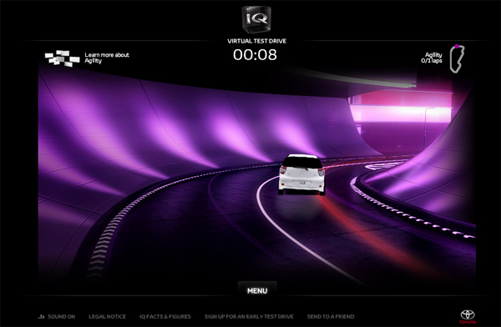Select the purple position dot on minimap
Screen dimensions: 501x327
click(457, 47)
